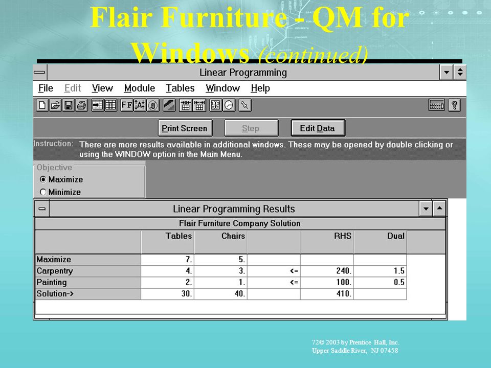Click the up-down arrow on Linear Programming title bar
The height and width of the screenshot is (368, 491).
point(460,73)
